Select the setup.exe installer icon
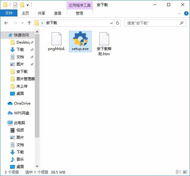190x176 pixels. [80, 40]
